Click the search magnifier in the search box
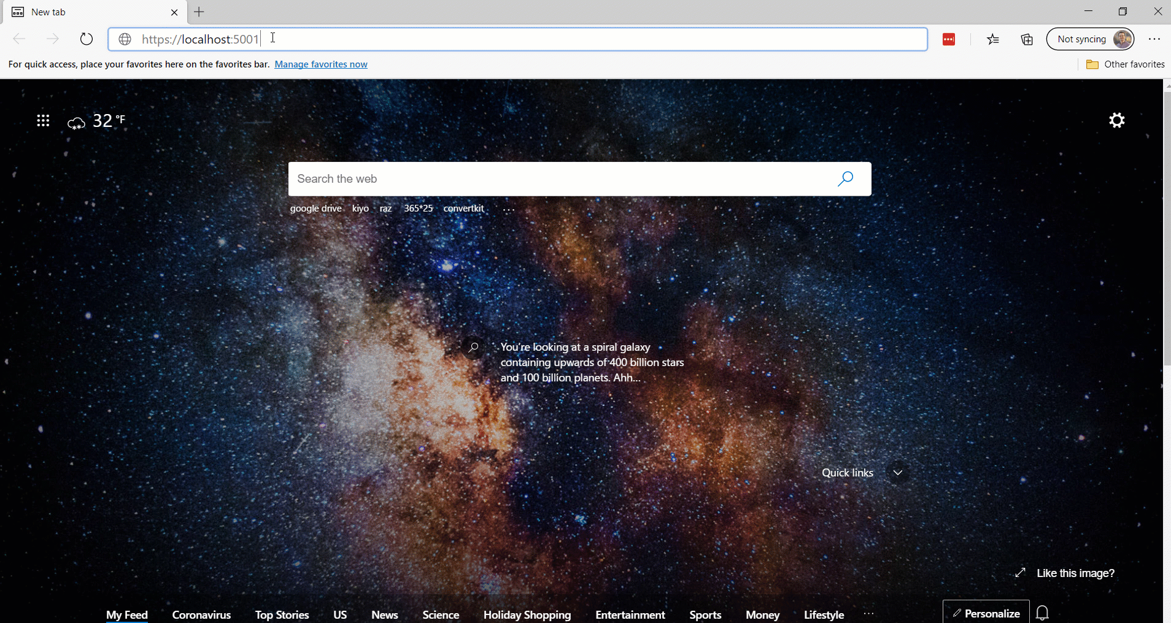The width and height of the screenshot is (1171, 623). click(845, 178)
